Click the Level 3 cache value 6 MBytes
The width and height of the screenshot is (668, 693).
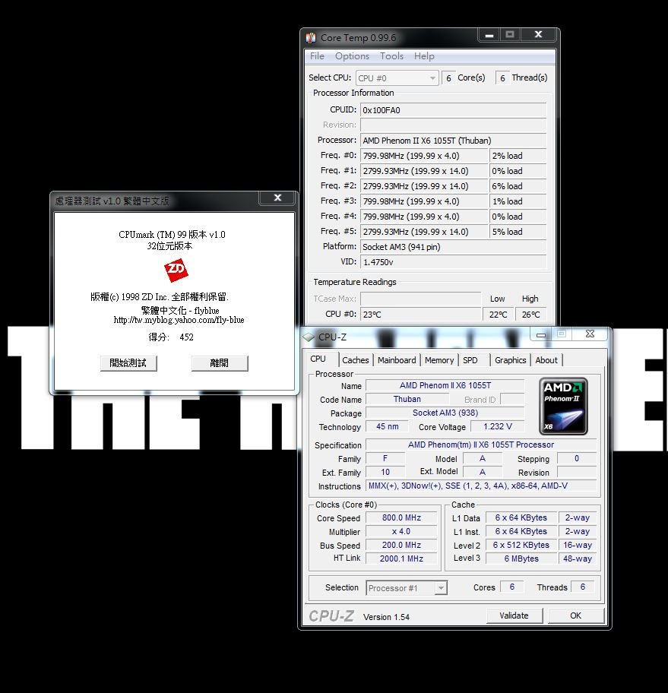pos(521,559)
